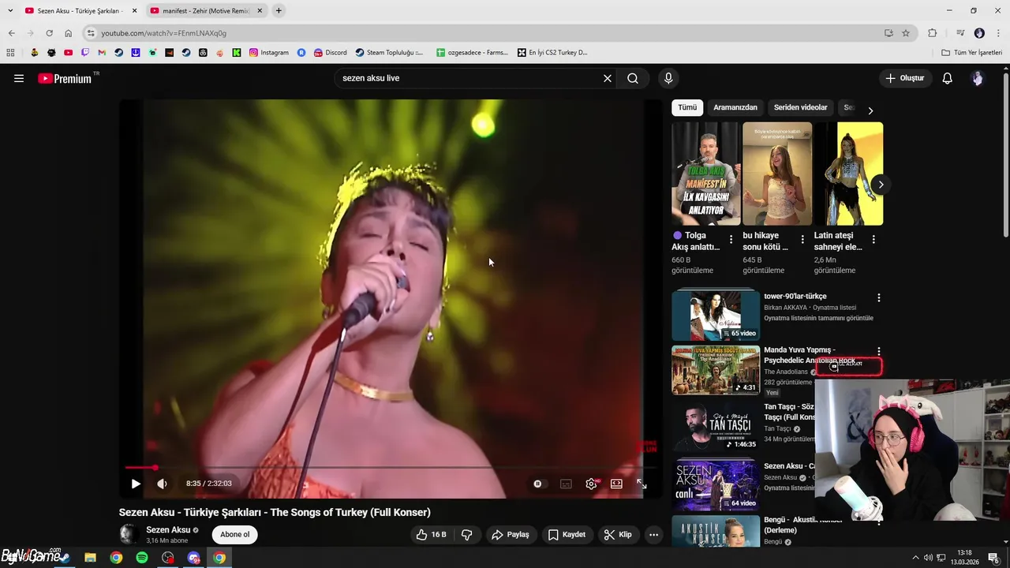This screenshot has width=1010, height=568.
Task: Open the YouTube guide hamburger menu
Action: pyautogui.click(x=19, y=78)
